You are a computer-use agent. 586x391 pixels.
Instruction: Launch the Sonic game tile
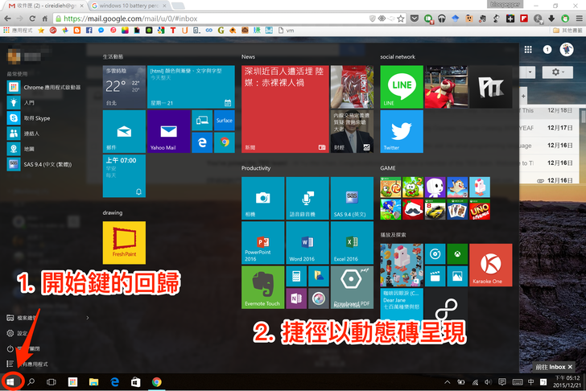click(390, 209)
